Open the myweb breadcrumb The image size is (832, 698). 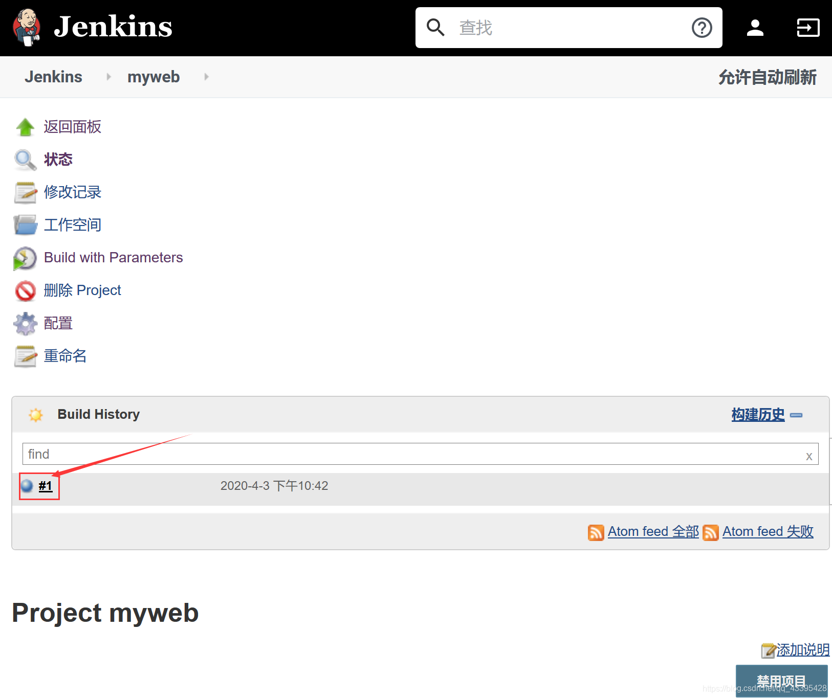coord(154,77)
